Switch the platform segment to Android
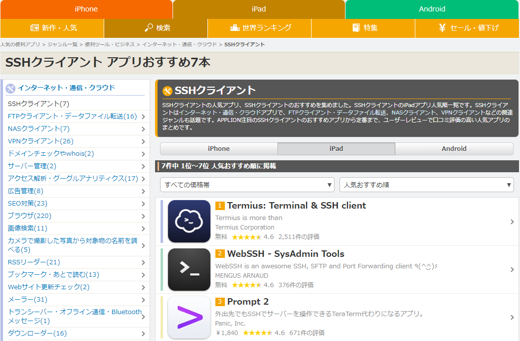520x341 pixels. coord(454,148)
